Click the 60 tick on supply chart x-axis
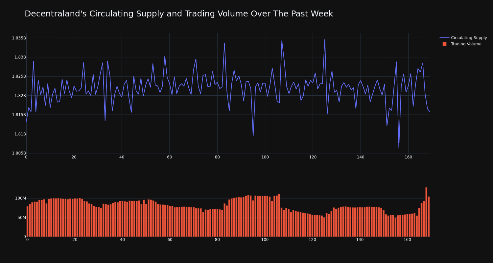This screenshot has width=493, height=263. (x=170, y=157)
